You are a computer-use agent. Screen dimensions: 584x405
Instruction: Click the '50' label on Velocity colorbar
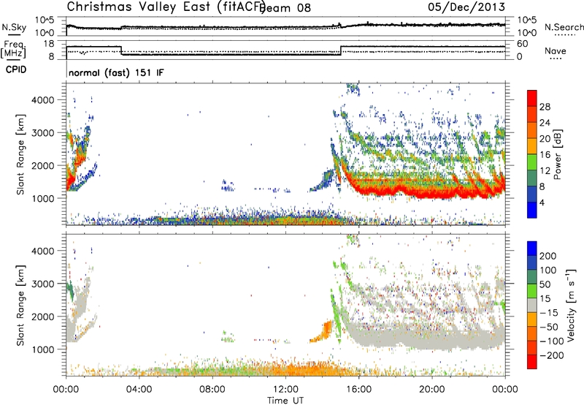[545, 284]
